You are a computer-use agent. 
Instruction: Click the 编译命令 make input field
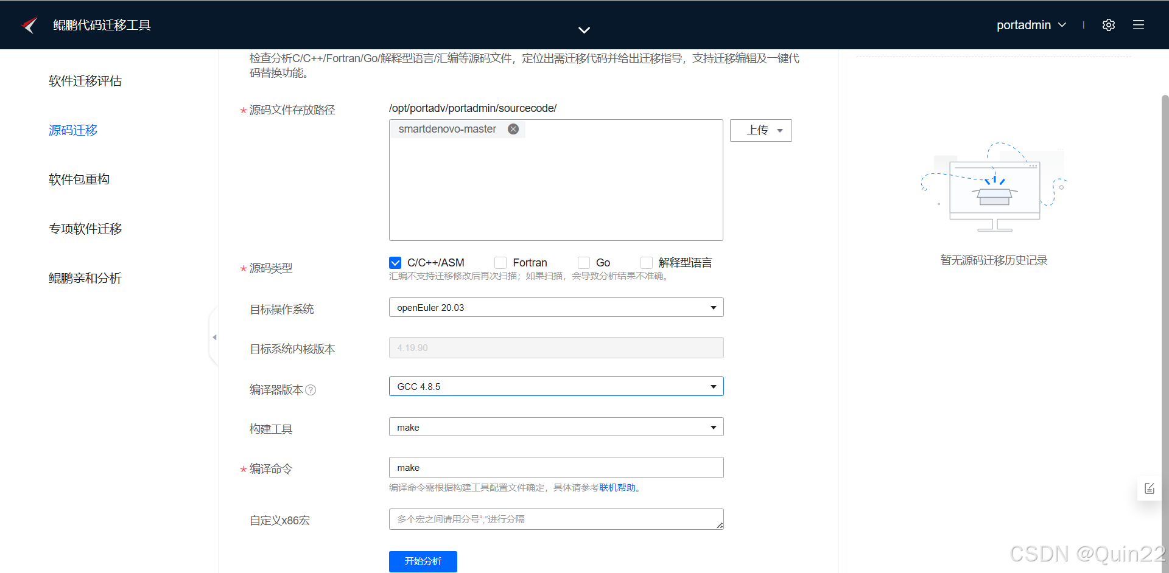coord(556,468)
